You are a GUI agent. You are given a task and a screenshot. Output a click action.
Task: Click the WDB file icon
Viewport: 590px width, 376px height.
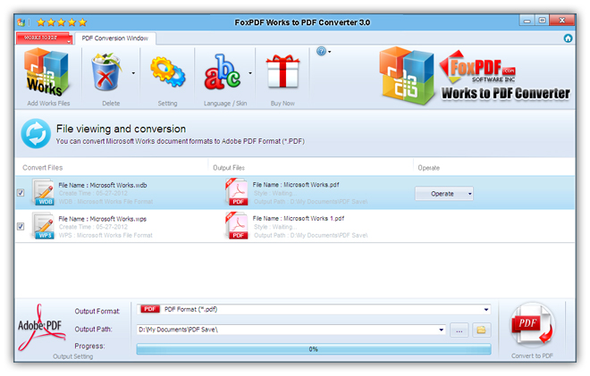(43, 192)
